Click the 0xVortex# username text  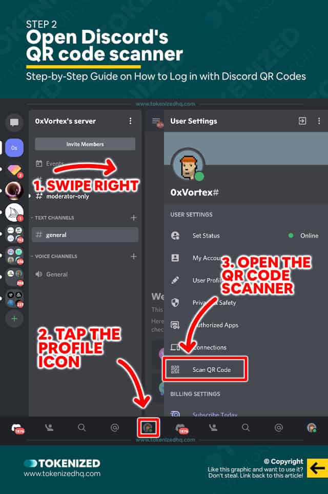195,192
